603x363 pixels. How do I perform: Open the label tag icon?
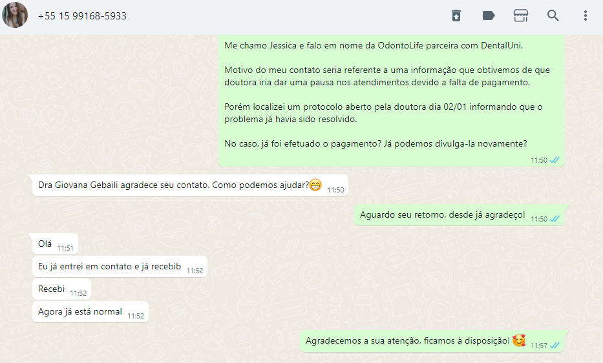coord(489,16)
